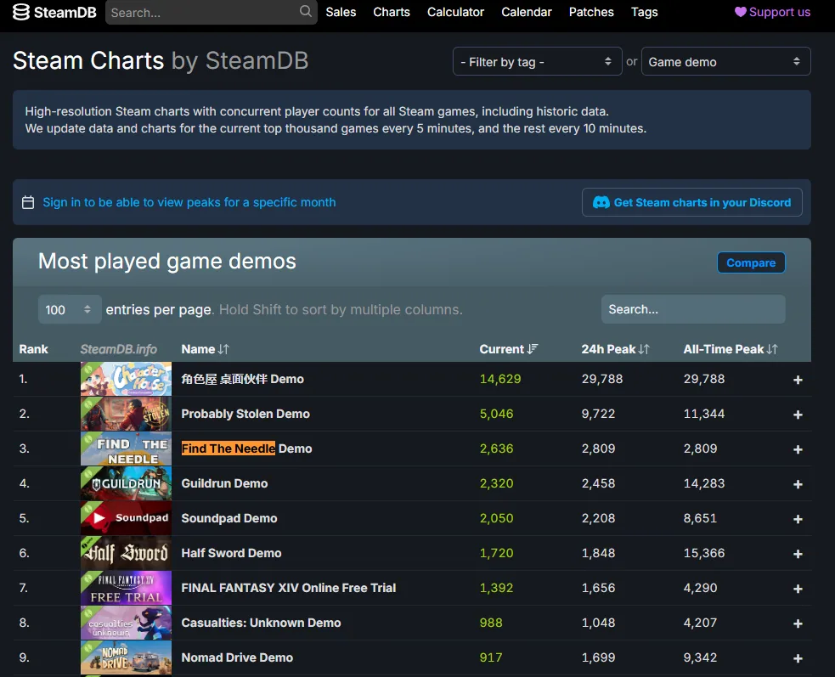Open the 角色屋 桌面伙伴 Demo name link
Viewport: 835px width, 677px height.
(x=242, y=379)
